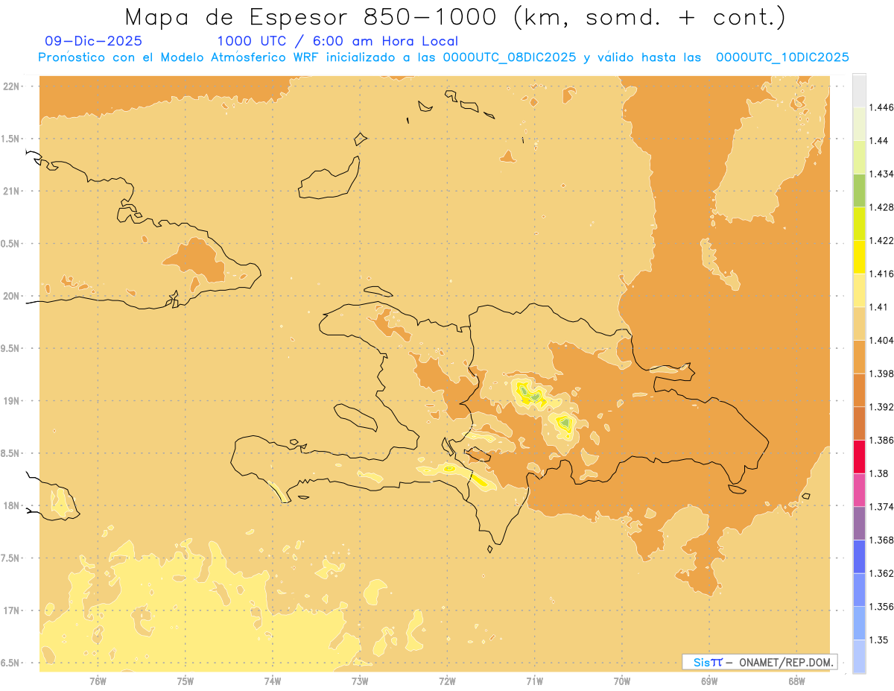Click the "72W" longitude label

447,681
